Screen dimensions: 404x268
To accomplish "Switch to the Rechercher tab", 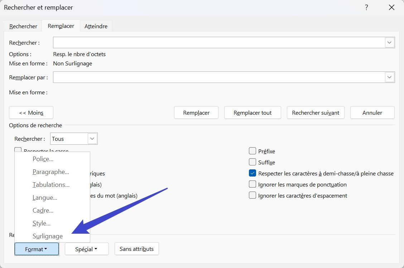I will (23, 26).
